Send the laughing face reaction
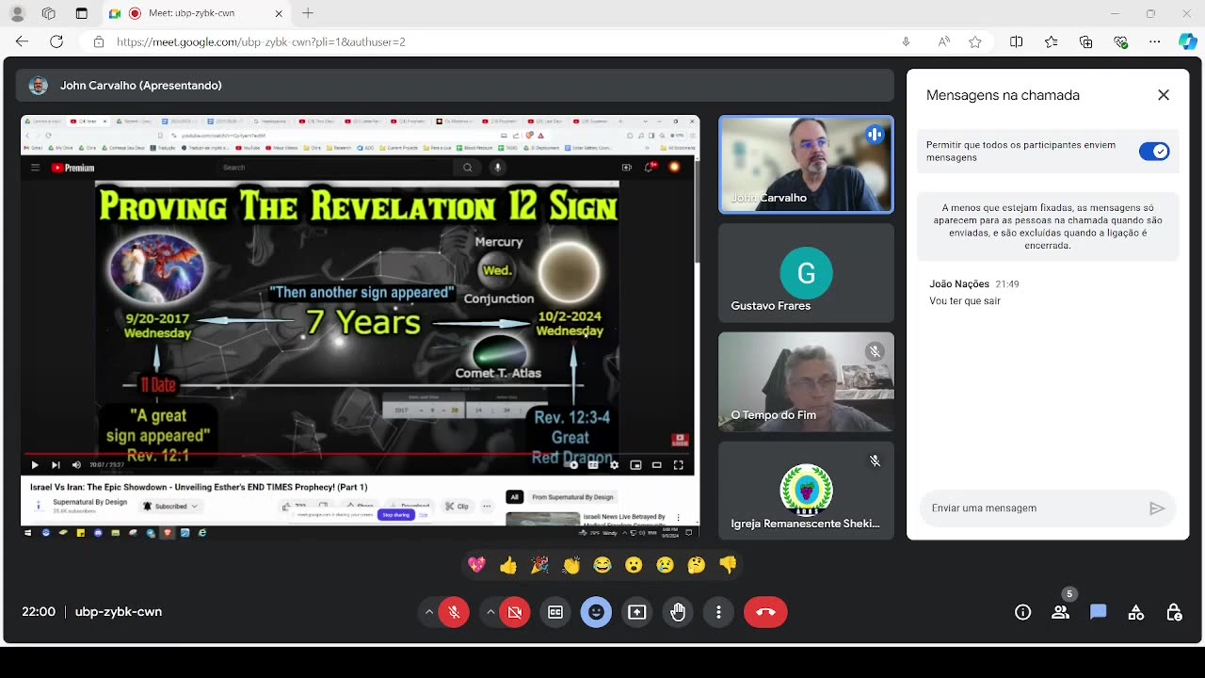This screenshot has width=1205, height=678. [602, 565]
